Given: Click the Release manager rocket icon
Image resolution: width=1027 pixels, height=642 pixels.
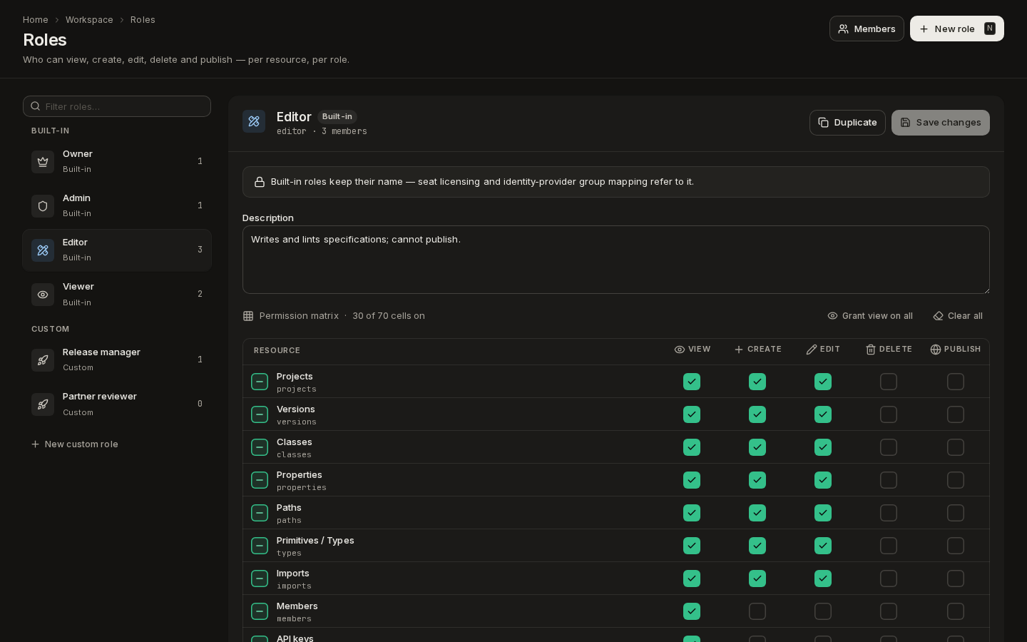Looking at the screenshot, I should [x=43, y=360].
